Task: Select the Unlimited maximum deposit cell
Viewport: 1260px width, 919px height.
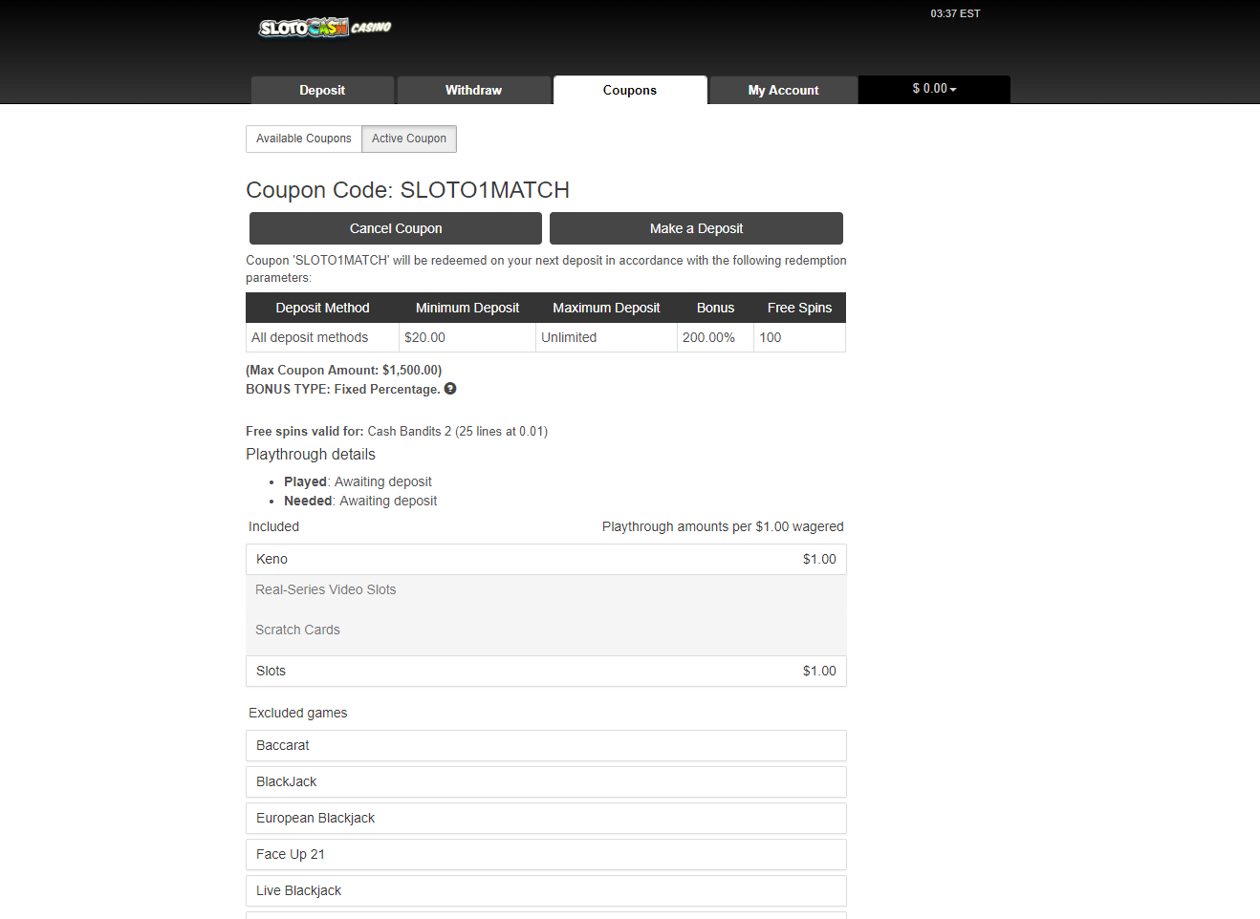Action: pyautogui.click(x=606, y=337)
